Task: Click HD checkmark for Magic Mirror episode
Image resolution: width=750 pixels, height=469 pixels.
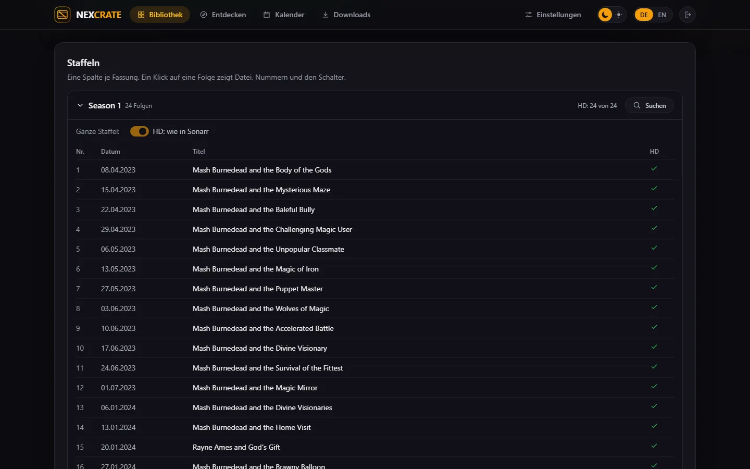Action: click(x=654, y=387)
